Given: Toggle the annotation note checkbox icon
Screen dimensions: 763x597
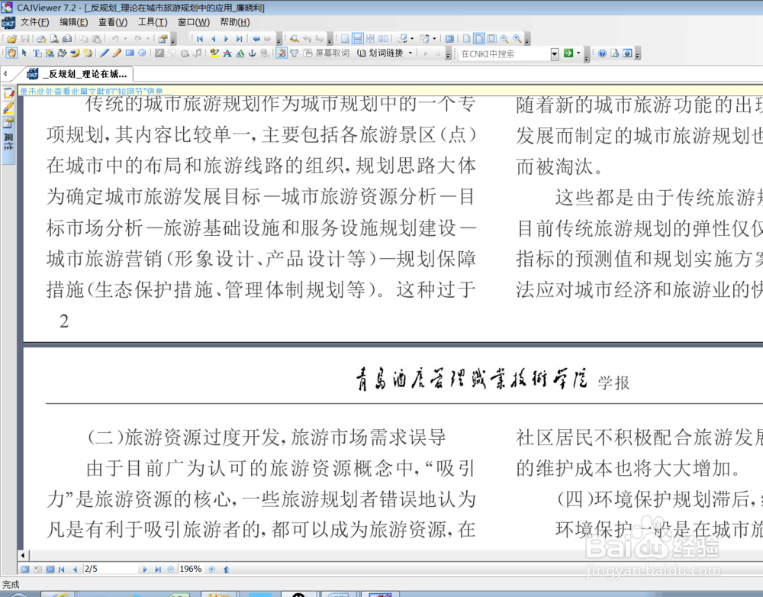Looking at the screenshot, I should (x=282, y=53).
